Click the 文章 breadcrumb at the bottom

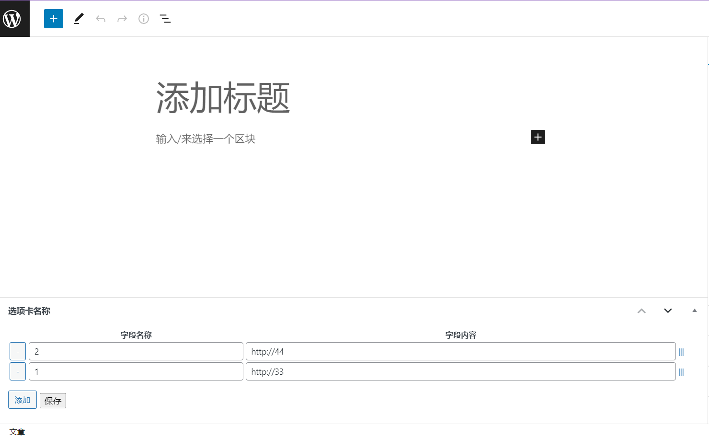pos(17,432)
